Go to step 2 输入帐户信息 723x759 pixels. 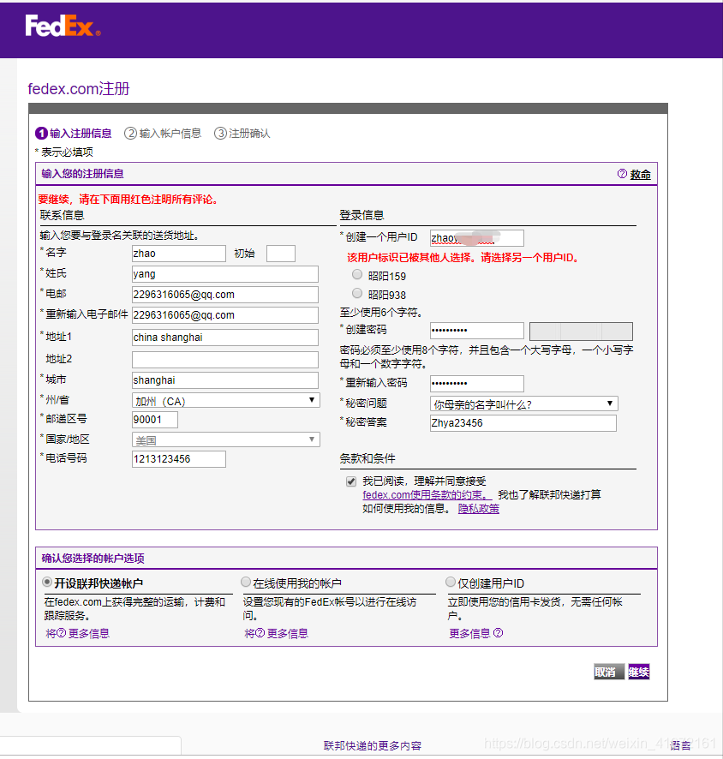click(163, 133)
